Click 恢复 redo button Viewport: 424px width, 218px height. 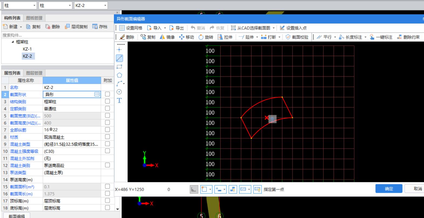[x=217, y=28]
